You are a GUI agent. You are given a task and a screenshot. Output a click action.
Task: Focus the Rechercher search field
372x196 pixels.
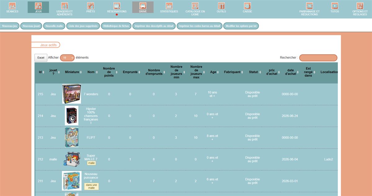[318, 58]
